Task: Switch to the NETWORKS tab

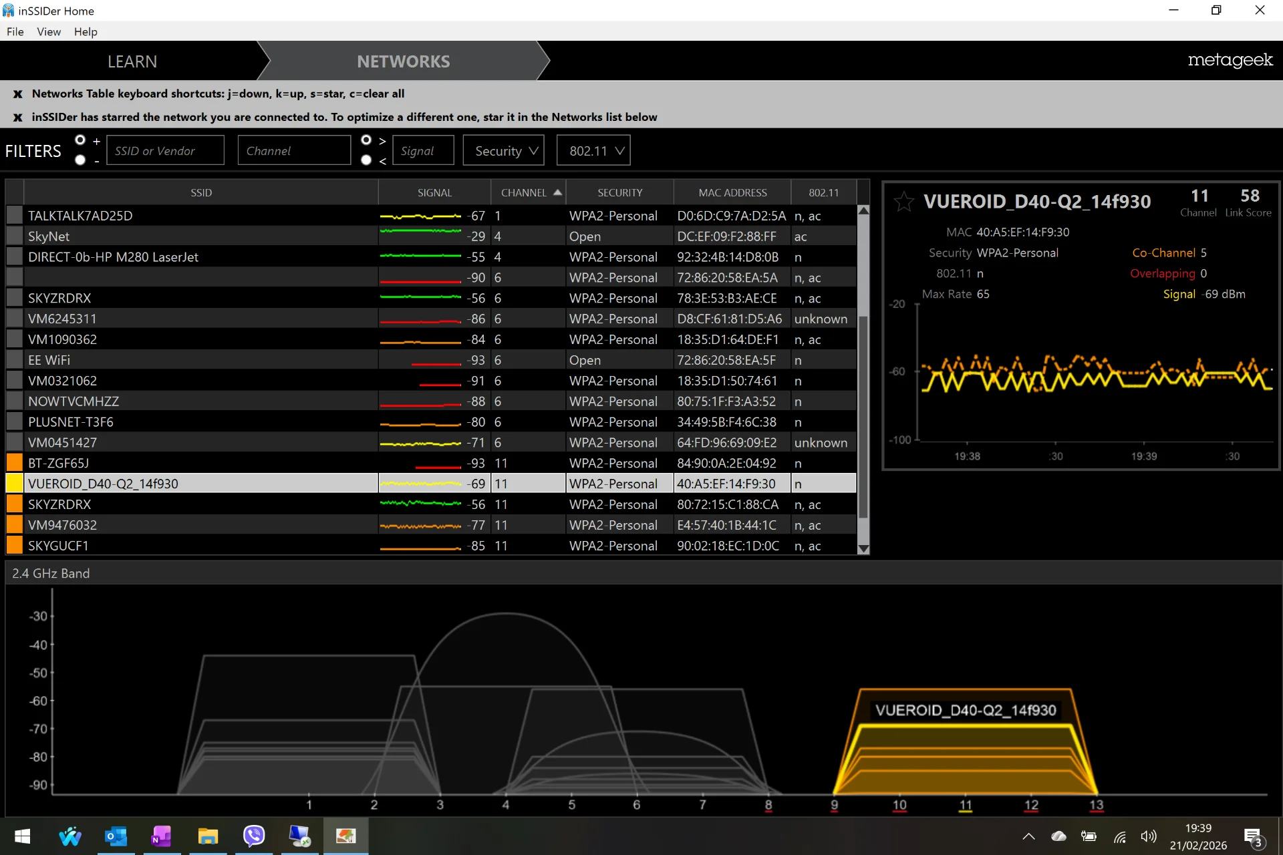Action: 404,61
